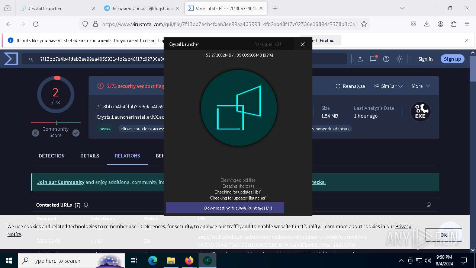Click the Downloading file Java Runtime progress bar
476x268 pixels.
pyautogui.click(x=225, y=208)
